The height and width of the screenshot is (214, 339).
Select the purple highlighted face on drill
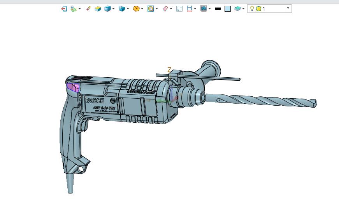click(73, 87)
